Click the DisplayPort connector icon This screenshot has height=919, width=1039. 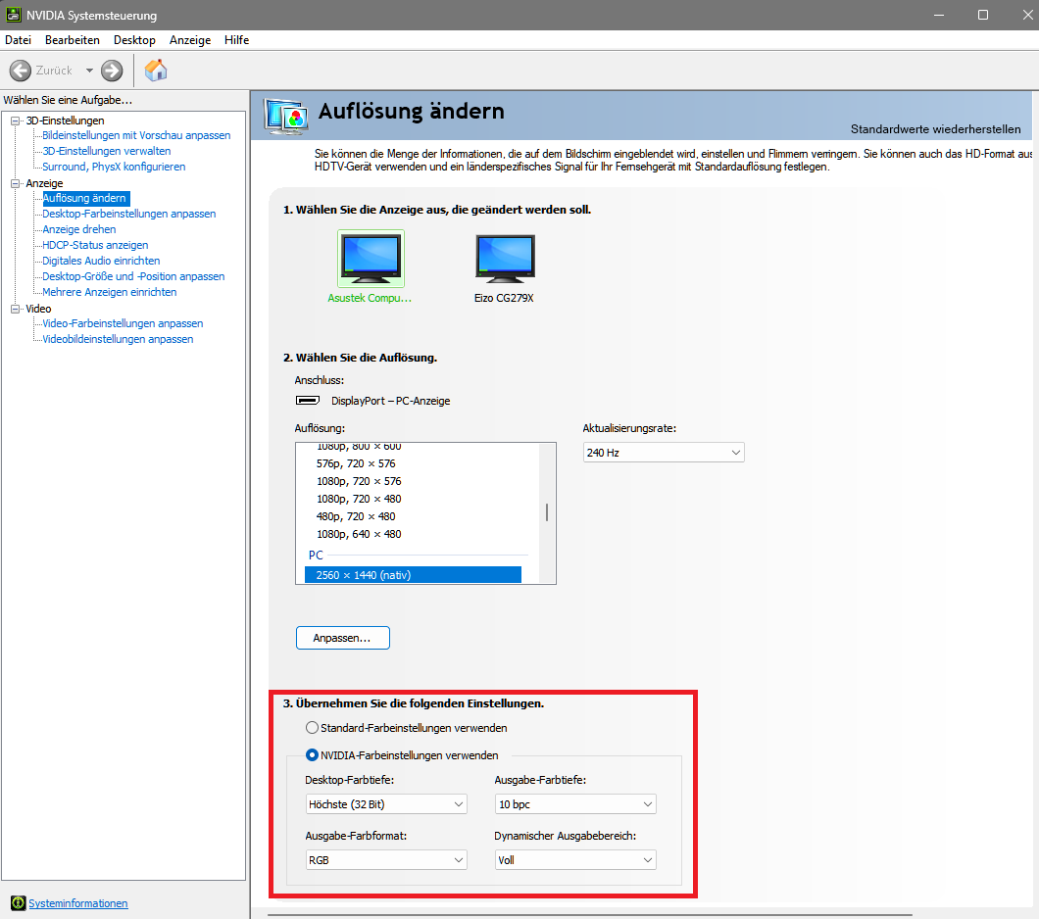click(308, 401)
